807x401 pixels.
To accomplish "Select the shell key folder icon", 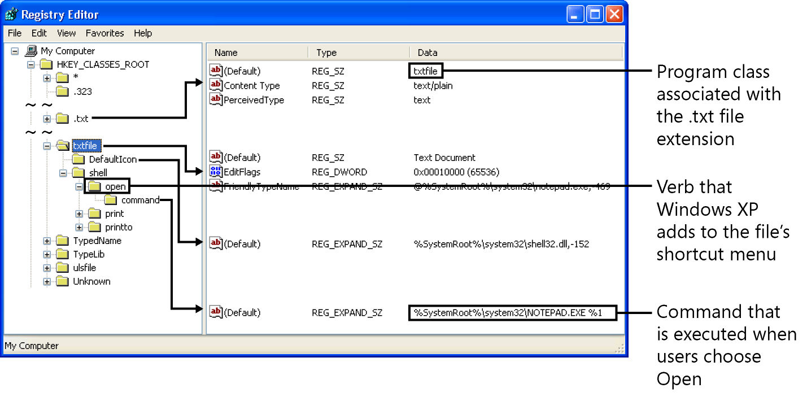I will [x=78, y=173].
